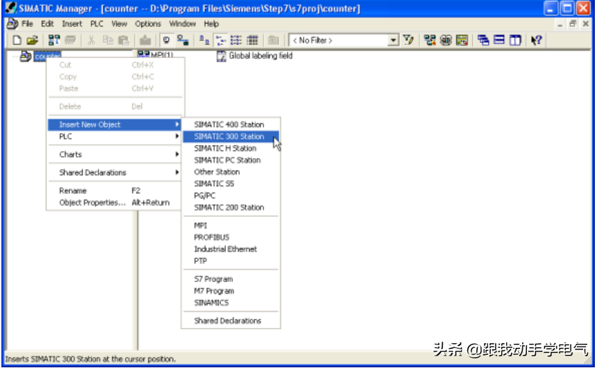Click Object Properties in the context menu
The width and height of the screenshot is (599, 368).
coord(93,203)
